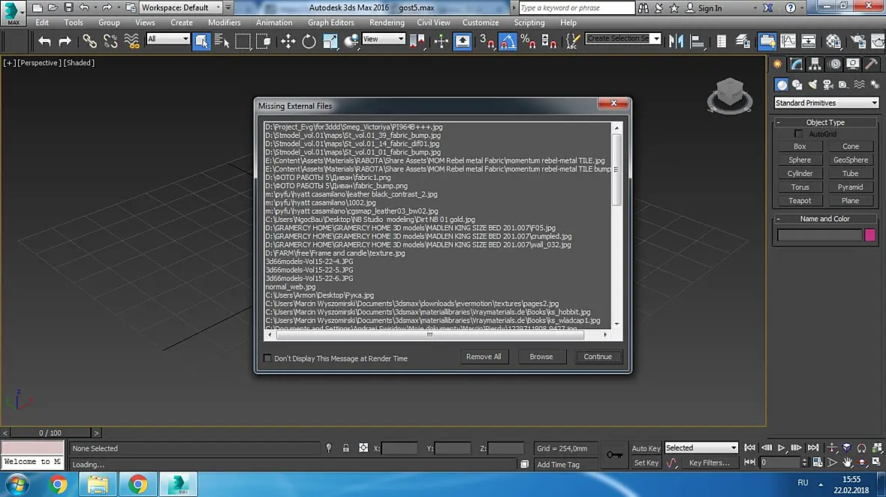Screen dimensions: 886x497
Task: Open the Modifiers menu
Action: [x=224, y=22]
